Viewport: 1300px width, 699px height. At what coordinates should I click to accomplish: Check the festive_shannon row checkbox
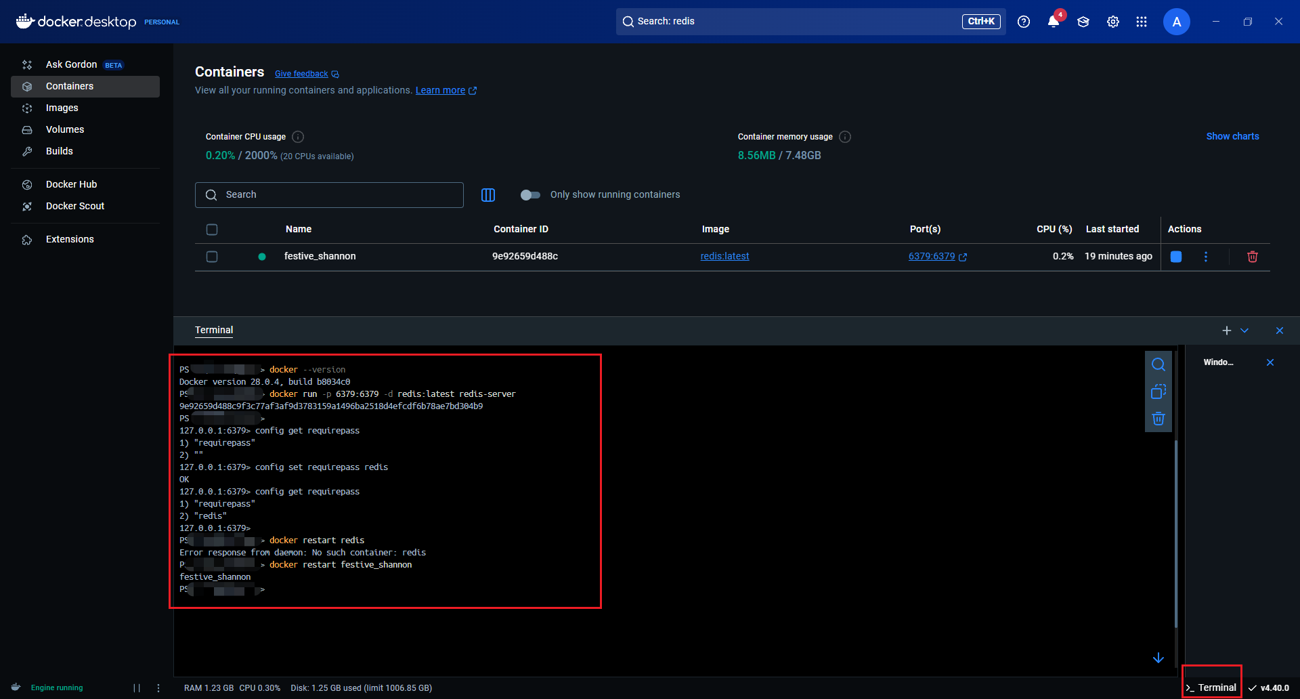point(212,257)
